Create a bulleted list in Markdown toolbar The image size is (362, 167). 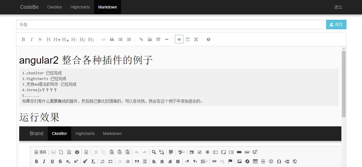(120, 39)
